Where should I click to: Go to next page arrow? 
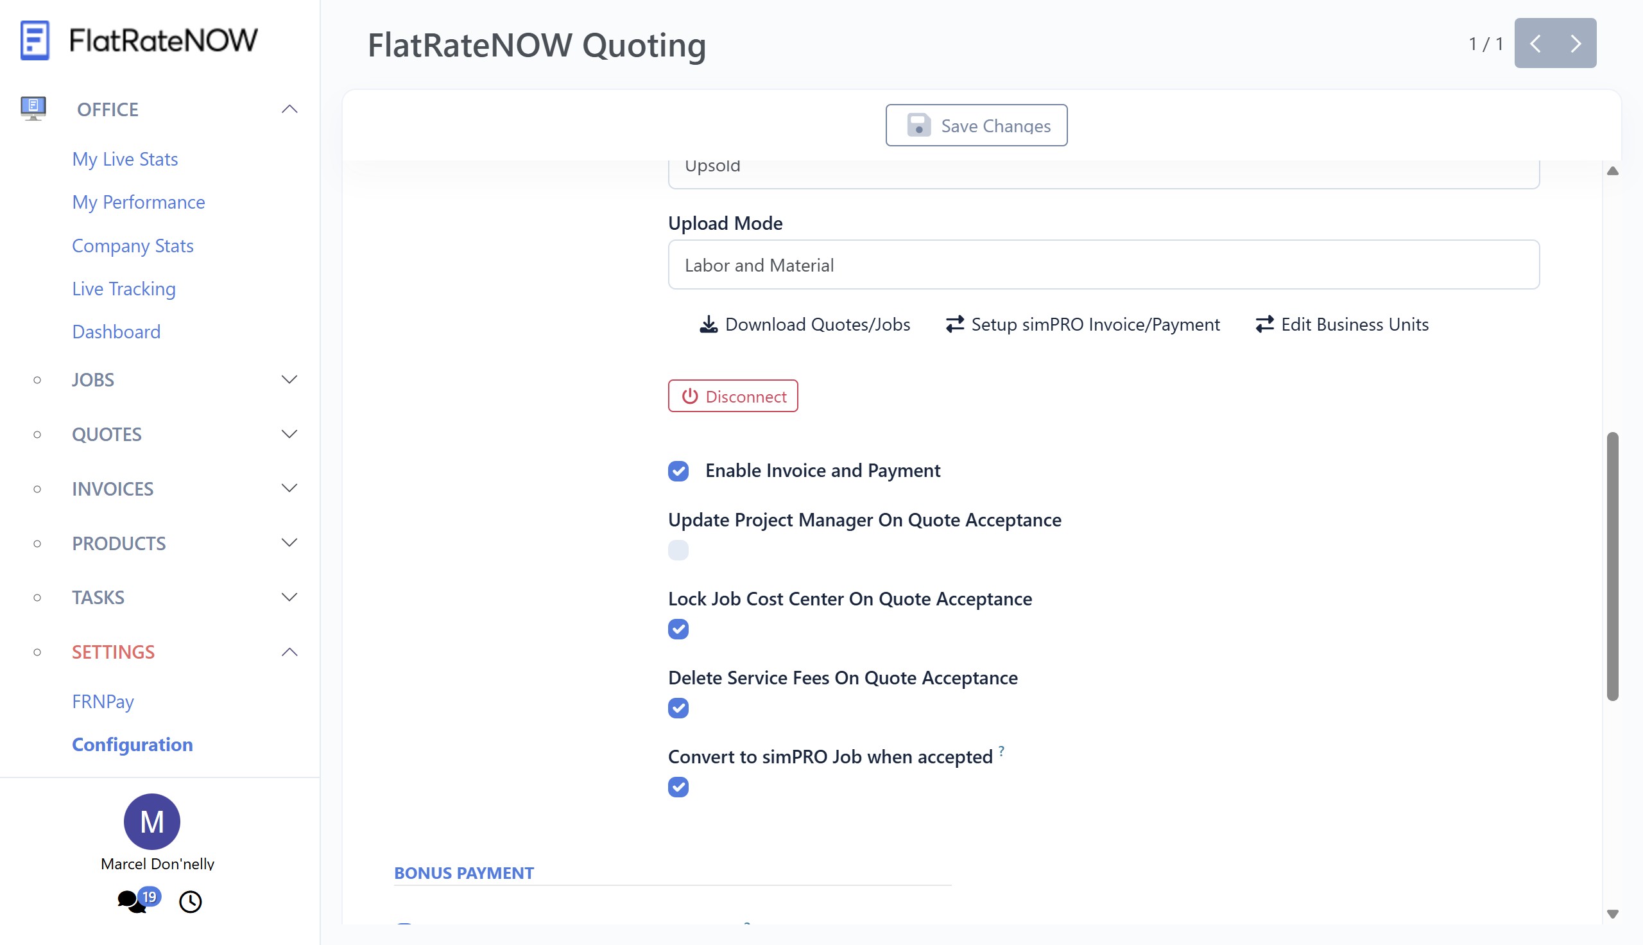point(1576,44)
